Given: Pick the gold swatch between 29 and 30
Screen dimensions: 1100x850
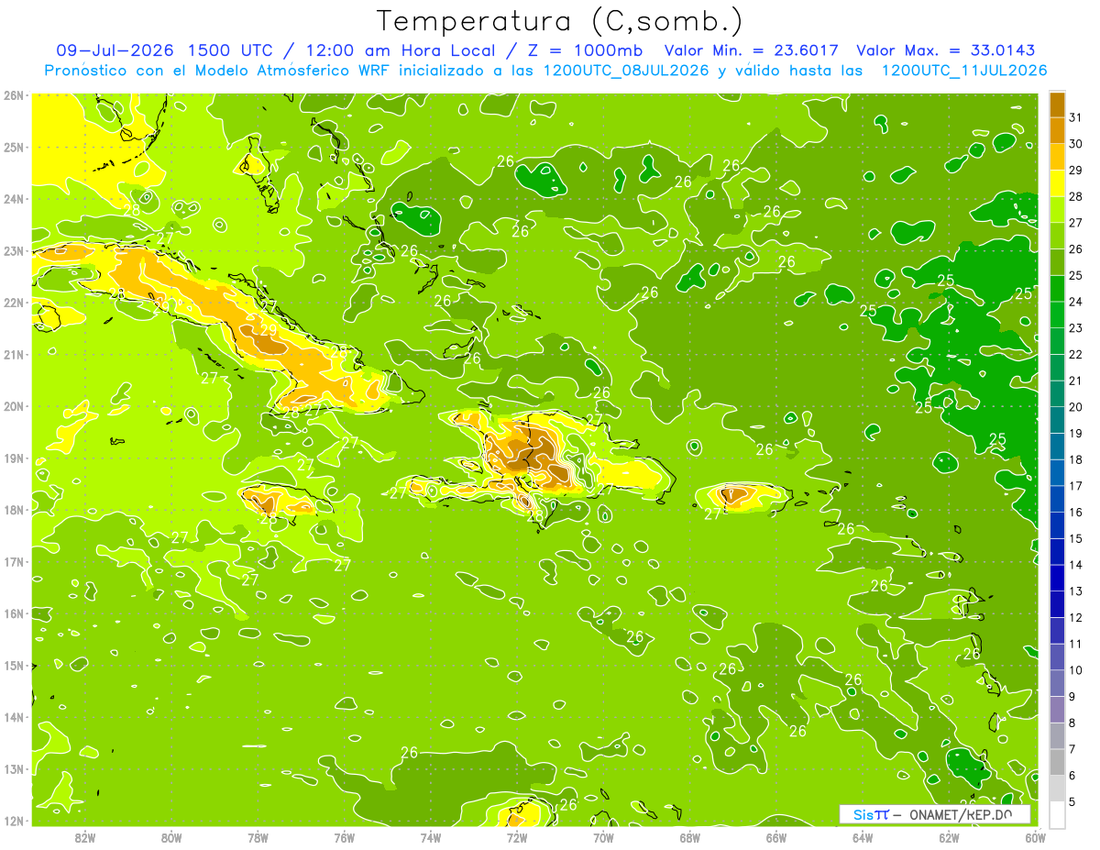Looking at the screenshot, I should (x=1057, y=157).
